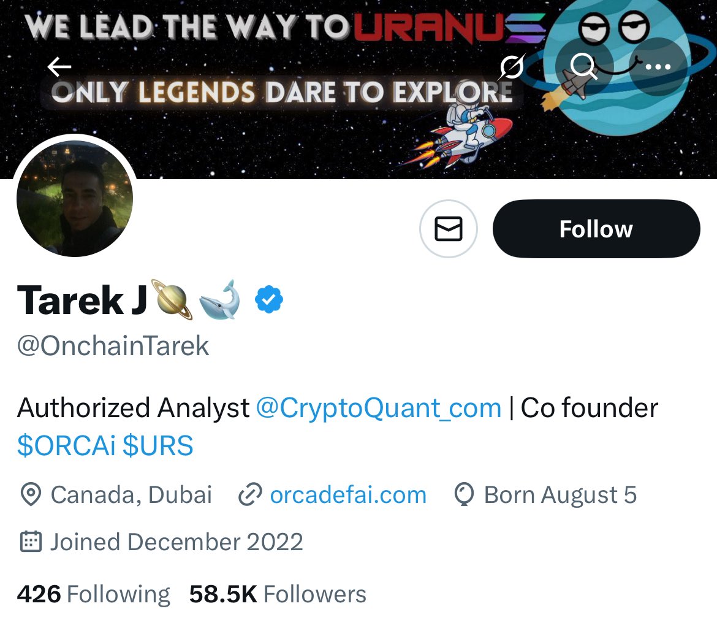Open the three-dot more options menu
Image resolution: width=717 pixels, height=633 pixels.
[x=658, y=67]
